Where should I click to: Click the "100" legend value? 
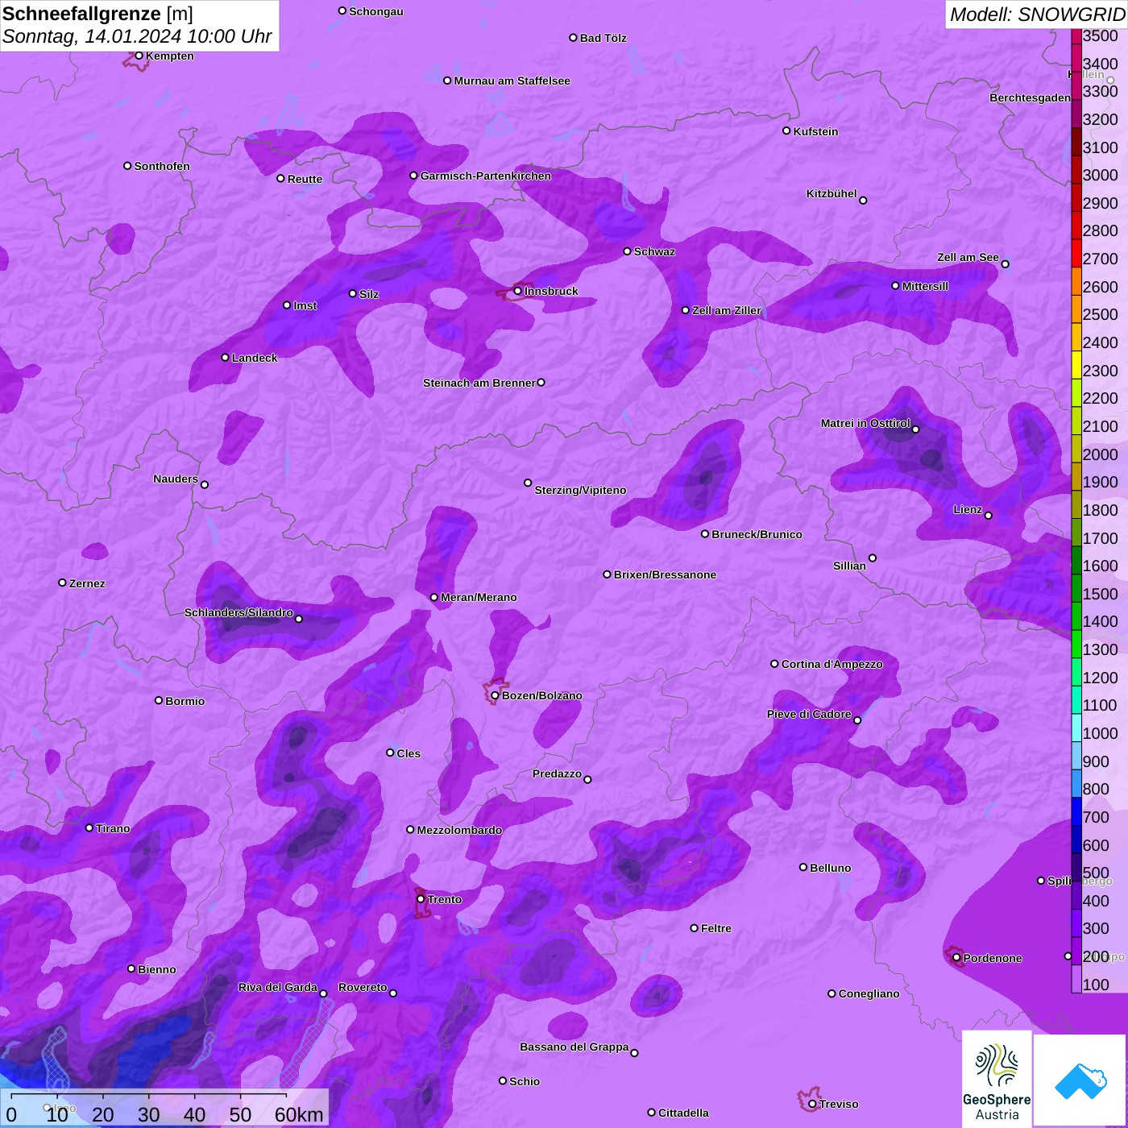coord(1096,985)
